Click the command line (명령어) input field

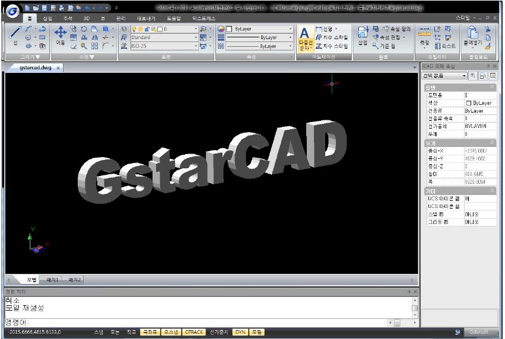208,322
